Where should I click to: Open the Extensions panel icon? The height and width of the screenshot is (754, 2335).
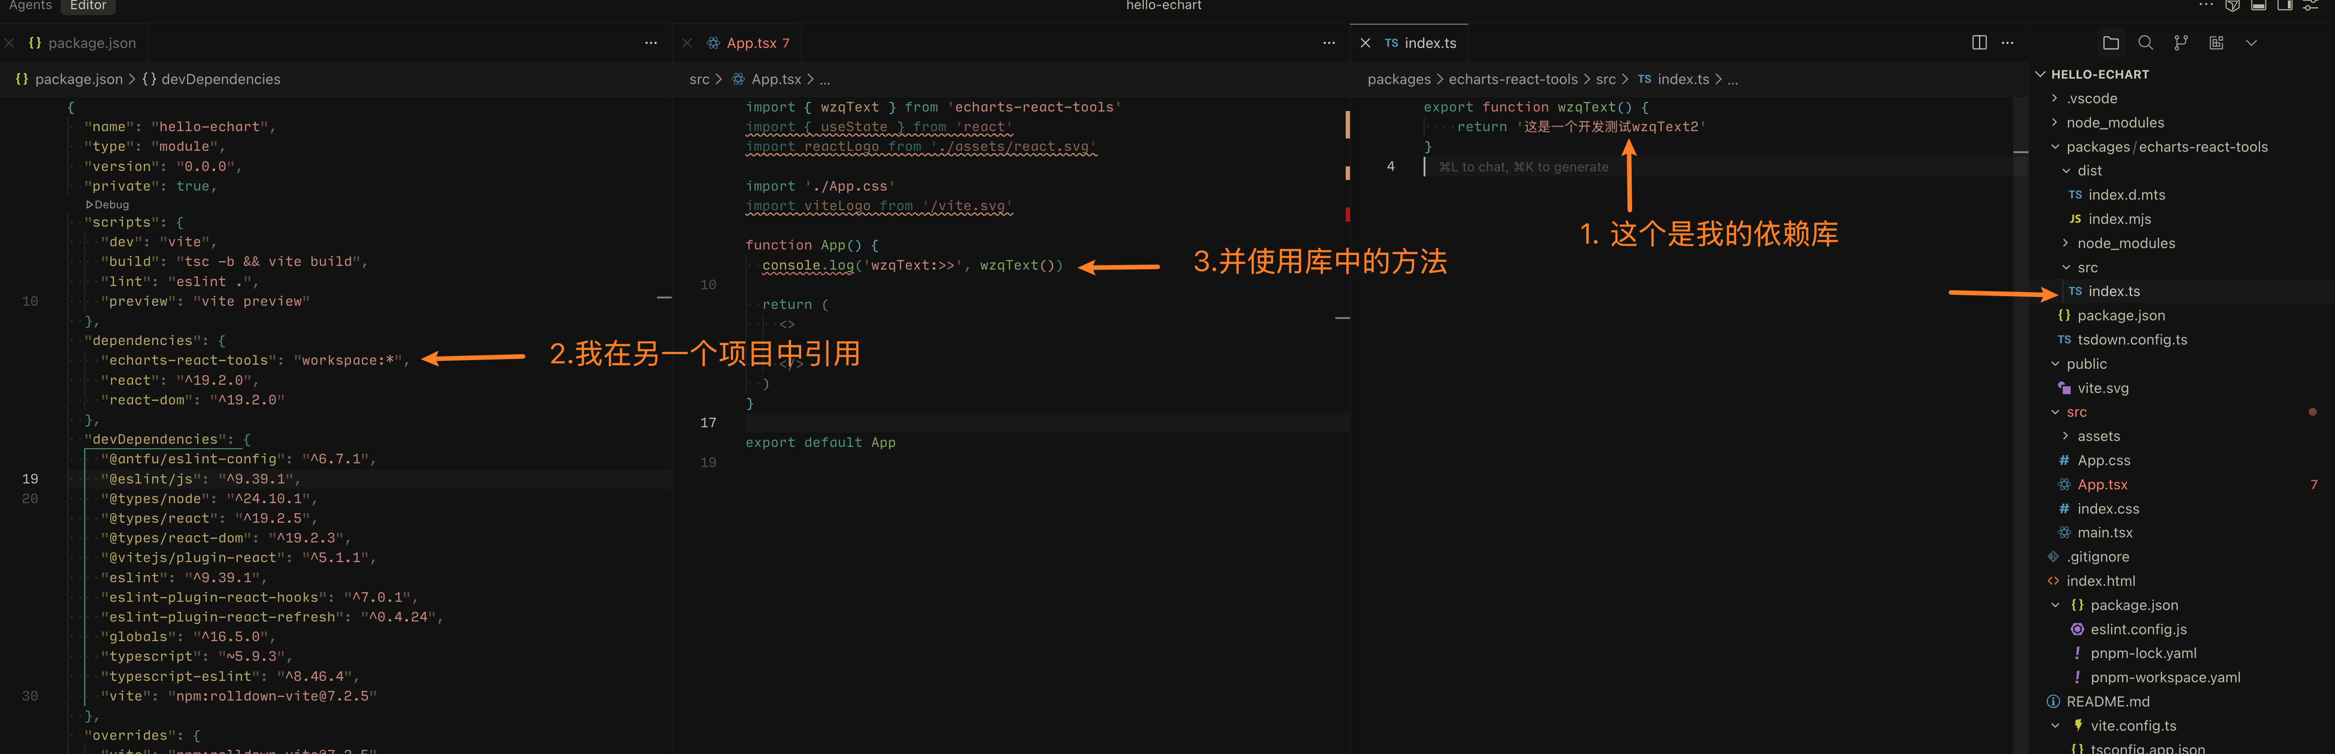[2216, 42]
